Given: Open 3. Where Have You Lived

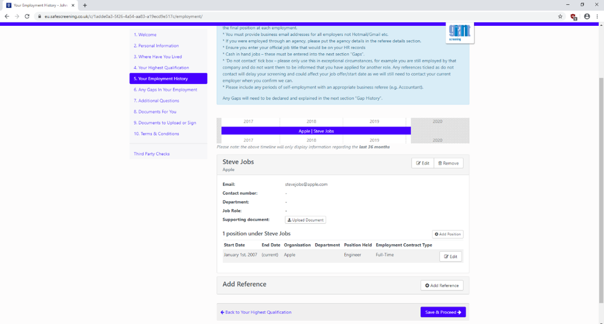Looking at the screenshot, I should click(157, 57).
